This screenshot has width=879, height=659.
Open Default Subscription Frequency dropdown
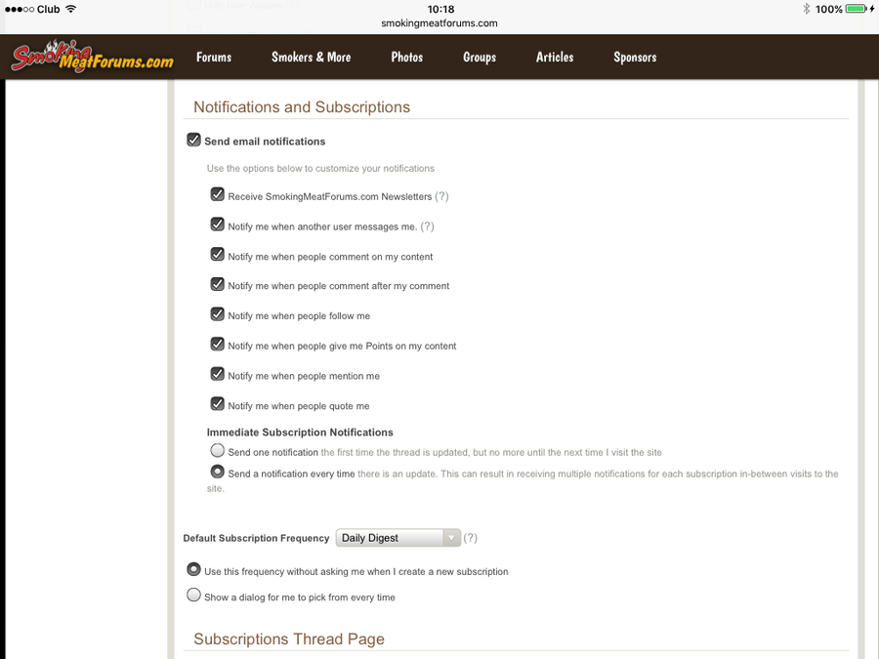point(398,538)
